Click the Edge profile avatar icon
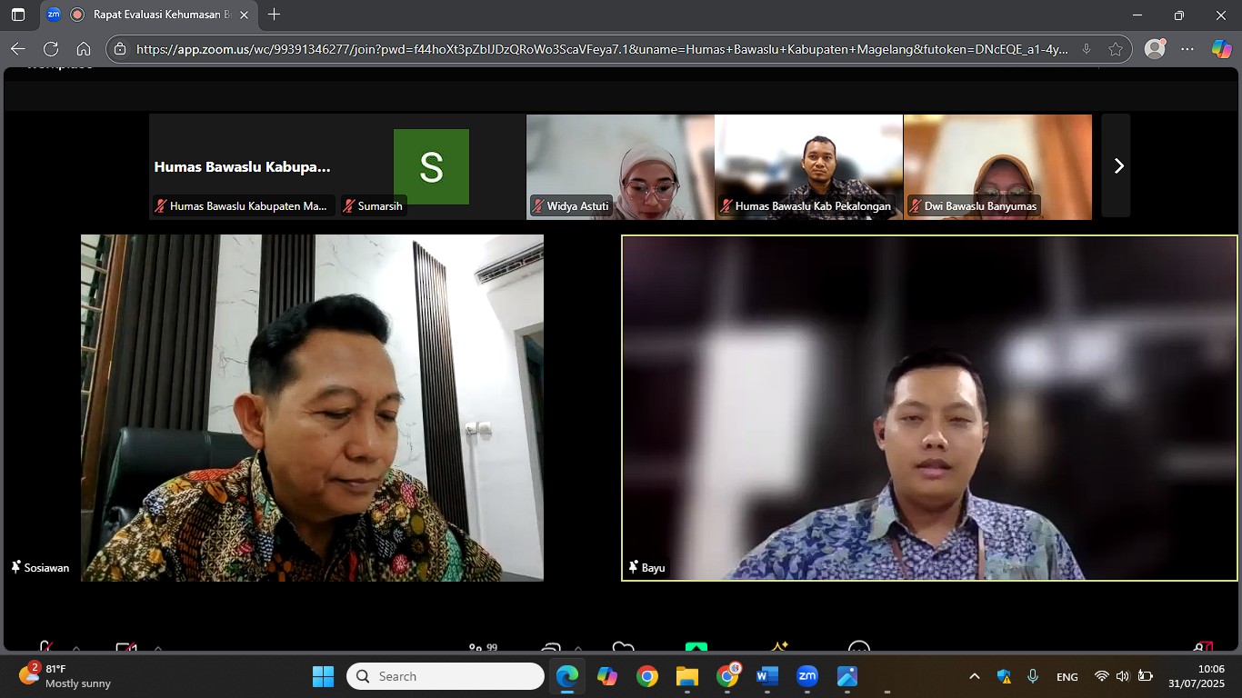1242x698 pixels. point(1155,49)
